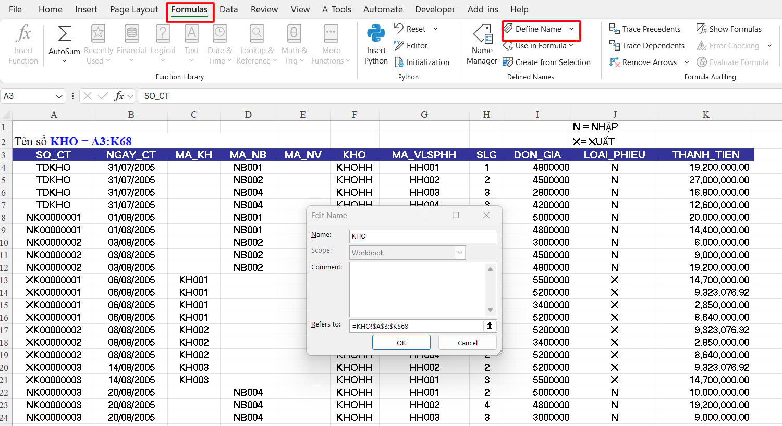Click the collapse range button in Refers to
This screenshot has height=426, width=782.
(x=490, y=325)
